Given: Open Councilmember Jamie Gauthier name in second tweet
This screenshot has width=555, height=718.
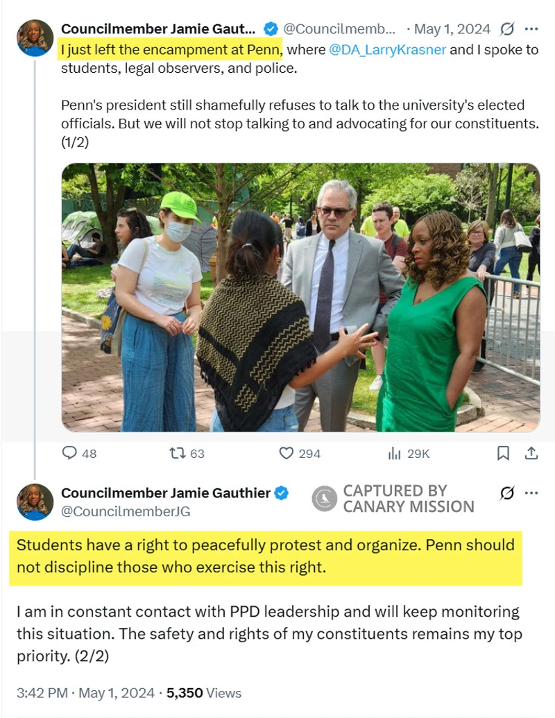Looking at the screenshot, I should (x=166, y=493).
